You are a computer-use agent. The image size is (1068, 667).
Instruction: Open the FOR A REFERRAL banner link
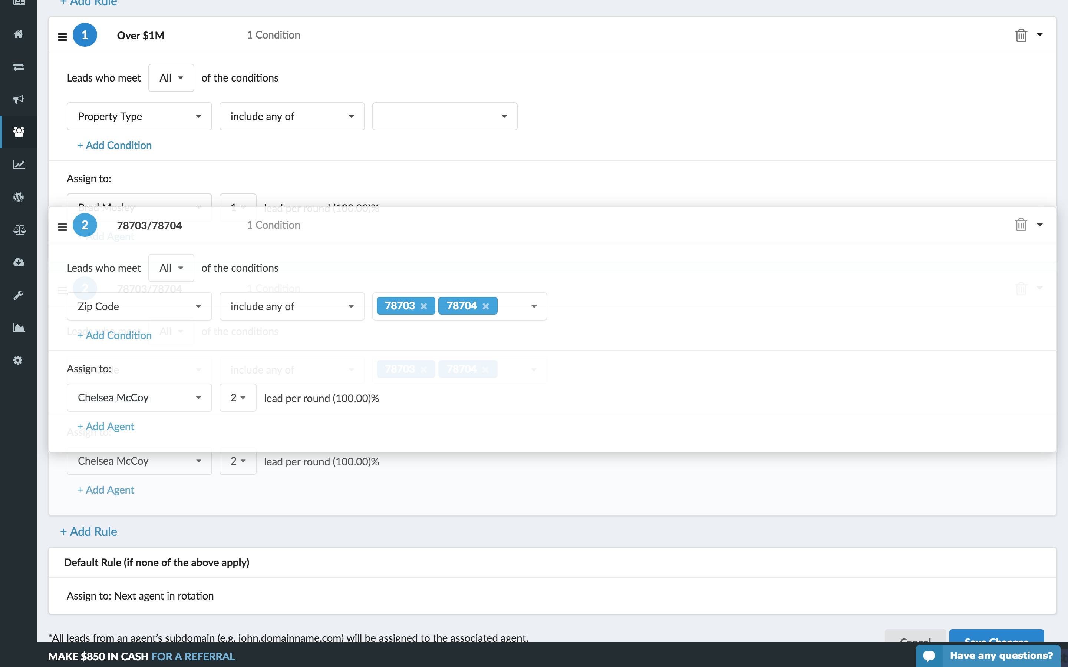tap(193, 656)
